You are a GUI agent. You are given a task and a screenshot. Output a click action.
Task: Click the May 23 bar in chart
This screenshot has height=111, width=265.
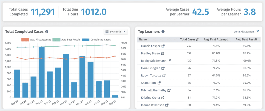pyautogui.click(x=82, y=77)
